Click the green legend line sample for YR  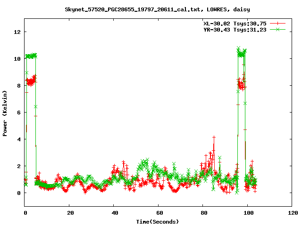click(277, 29)
